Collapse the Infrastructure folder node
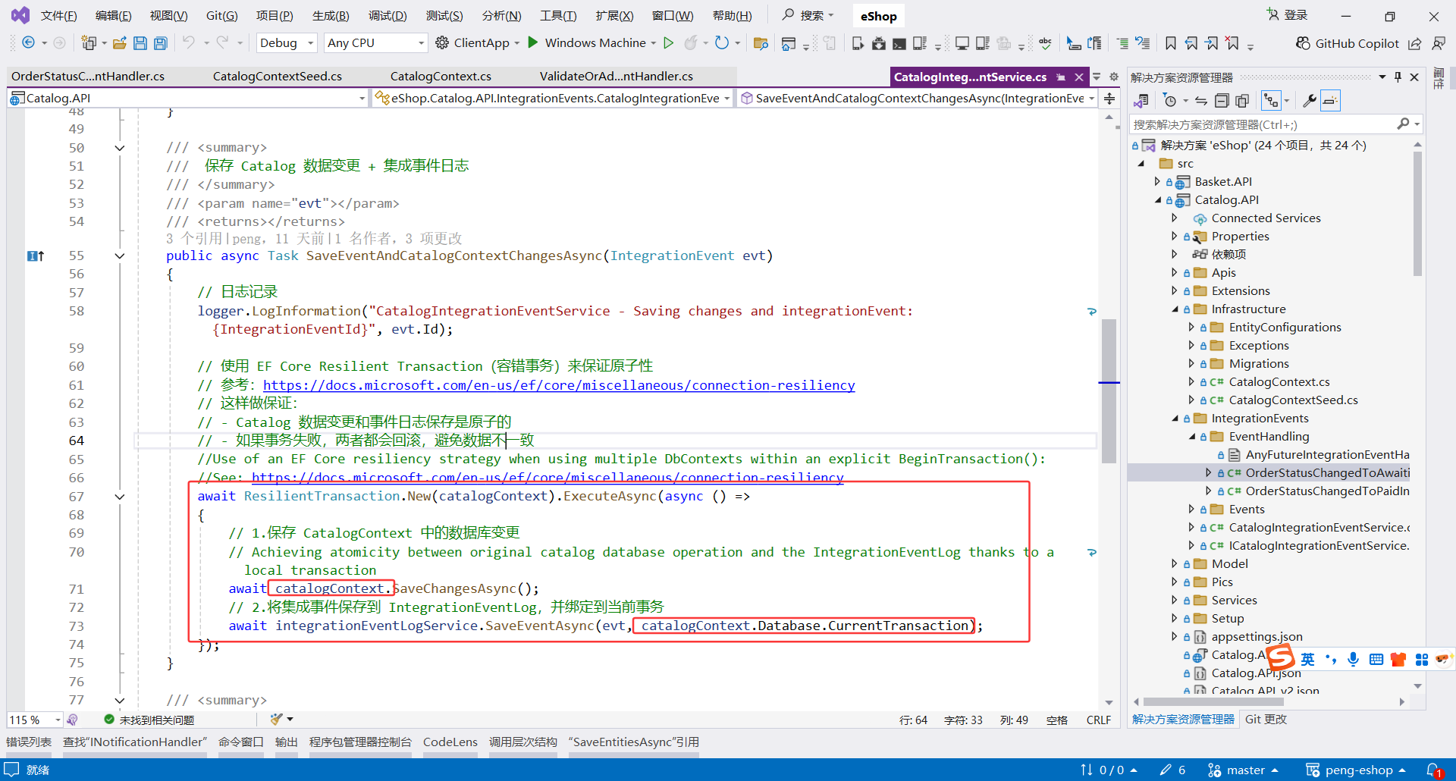 (1175, 309)
